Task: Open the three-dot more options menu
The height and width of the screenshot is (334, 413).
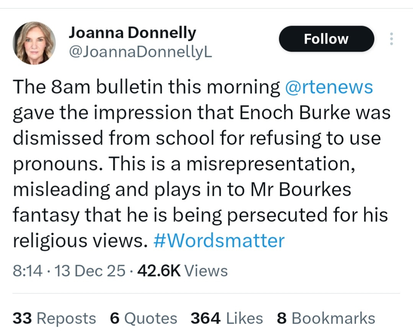Action: click(x=391, y=39)
